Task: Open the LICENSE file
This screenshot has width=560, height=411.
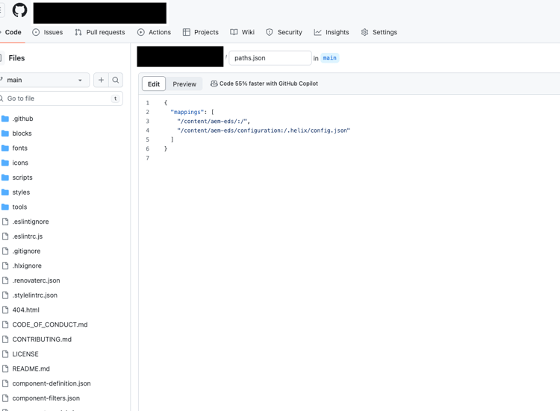Action: pyautogui.click(x=25, y=354)
